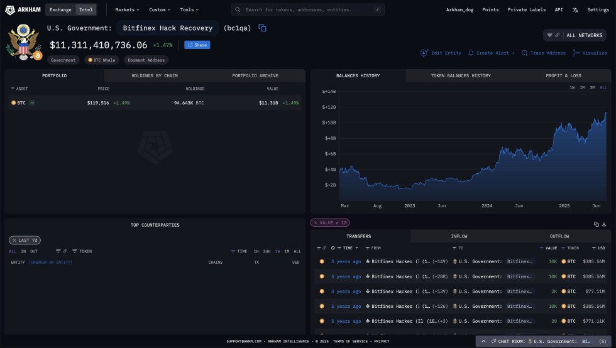Viewport: 616px width, 348px height.
Task: Open the Privacy footer link
Action: point(382,341)
